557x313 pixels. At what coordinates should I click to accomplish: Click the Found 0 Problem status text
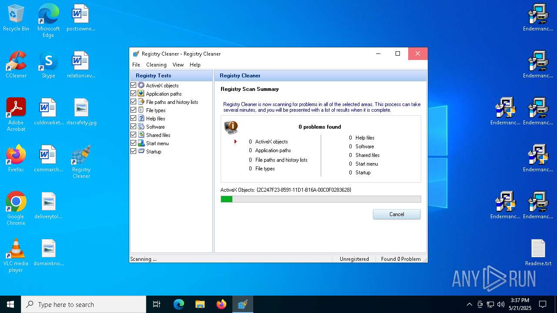point(401,259)
